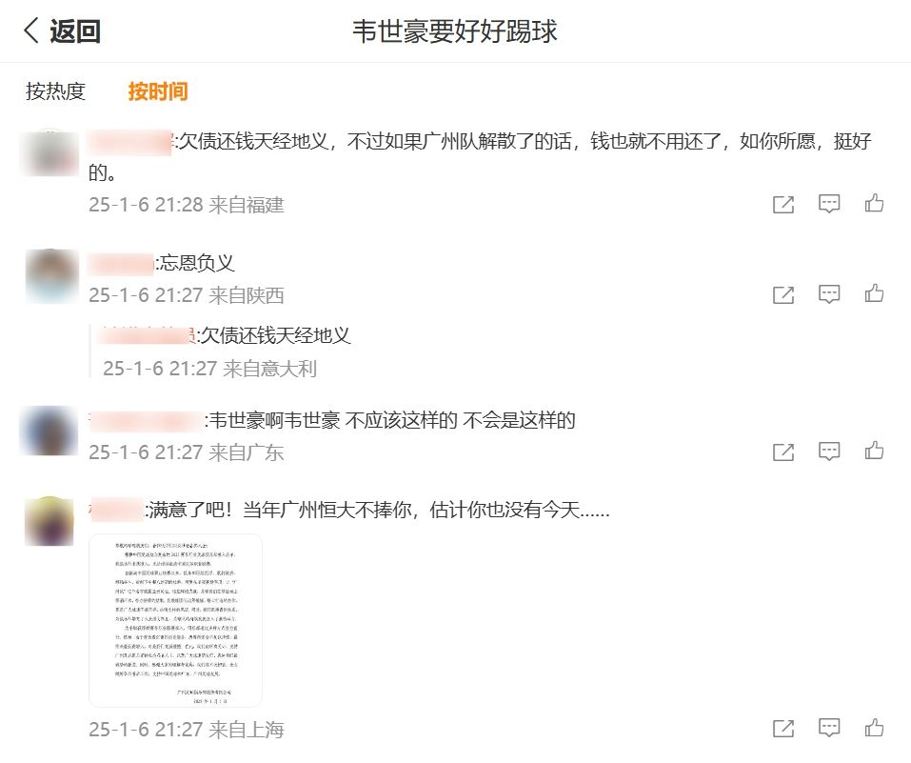Open blurred username on 忘恩负义 comment

pos(121,264)
